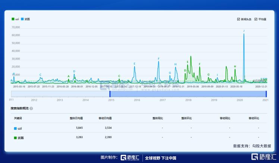Click green news marker A
This screenshot has width=279, height=163.
[x=69, y=76]
